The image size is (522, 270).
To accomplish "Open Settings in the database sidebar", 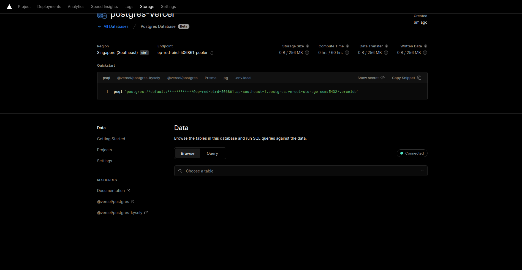I will click(105, 161).
